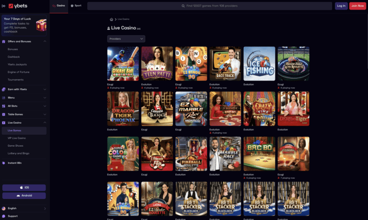Collapse the sidebar with the arrow icon

coord(3,6)
